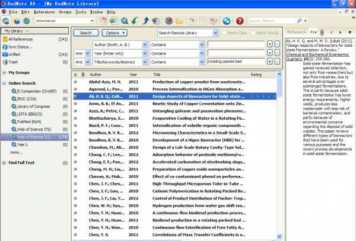Screen dimensions: 356x241
Task: Open the Groups menu
Action: [x=65, y=12]
